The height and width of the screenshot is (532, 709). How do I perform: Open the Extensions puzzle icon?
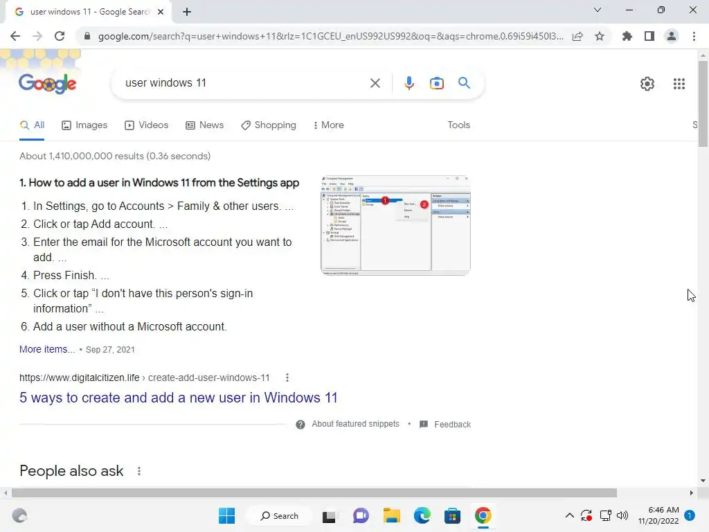point(627,36)
